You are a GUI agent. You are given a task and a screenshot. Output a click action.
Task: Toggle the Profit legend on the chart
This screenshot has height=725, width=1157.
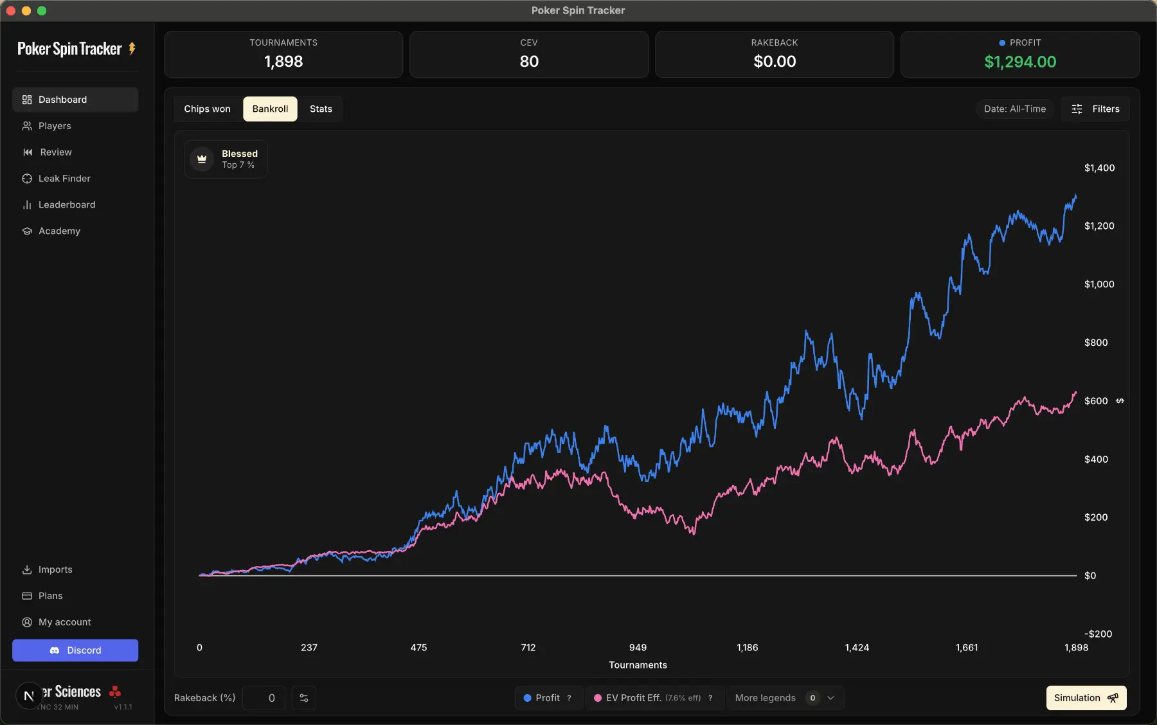(548, 698)
